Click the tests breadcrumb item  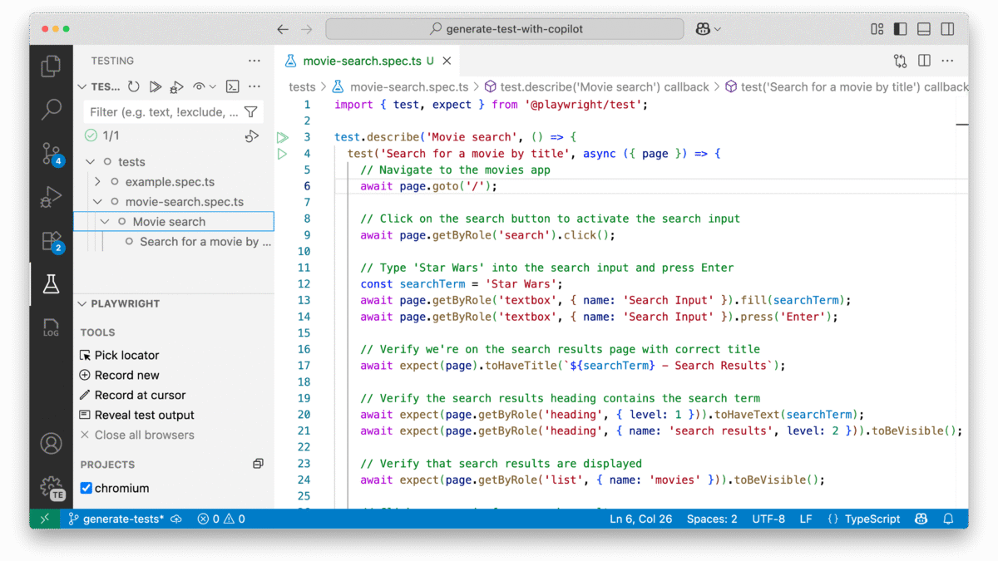coord(302,87)
